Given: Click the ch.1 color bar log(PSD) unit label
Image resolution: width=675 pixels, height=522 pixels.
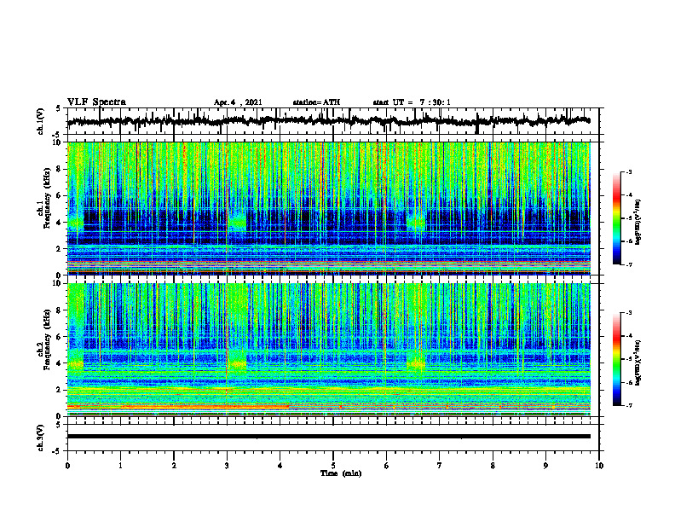Looking at the screenshot, I should pos(638,223).
